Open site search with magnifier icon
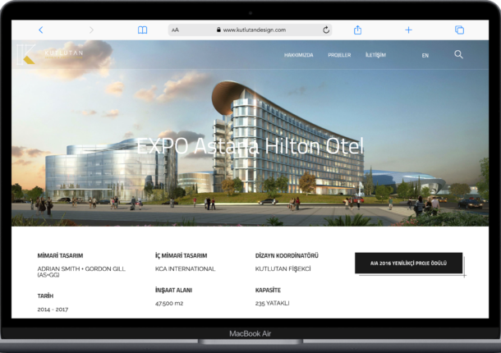The height and width of the screenshot is (353, 501). 458,55
